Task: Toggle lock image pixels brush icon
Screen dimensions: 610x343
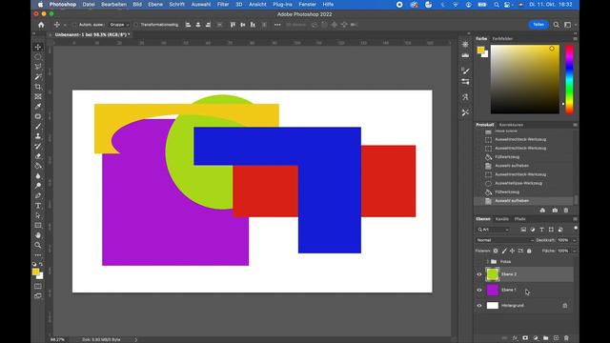Action: click(x=504, y=251)
